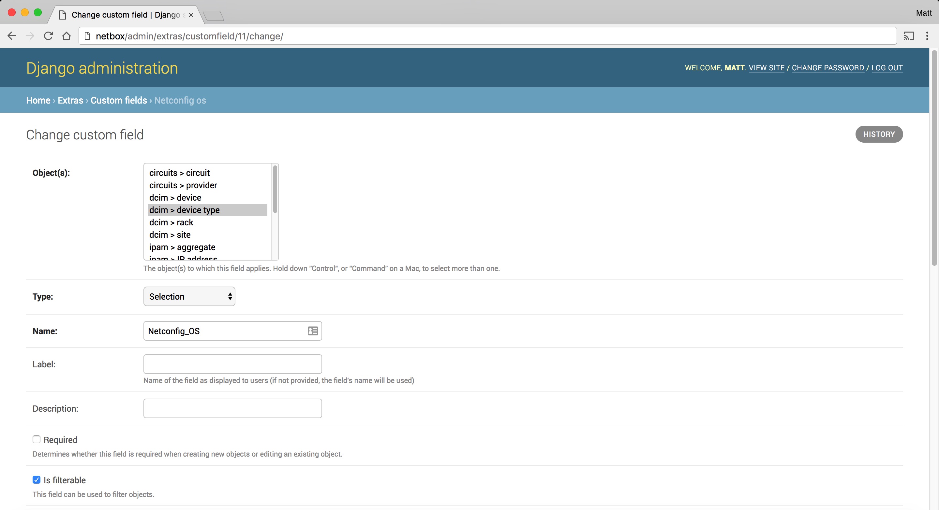Select circuits > provider in Object list
Image resolution: width=939 pixels, height=510 pixels.
pos(207,185)
